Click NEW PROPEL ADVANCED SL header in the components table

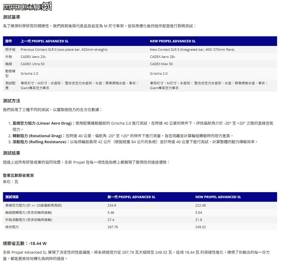click(173, 41)
